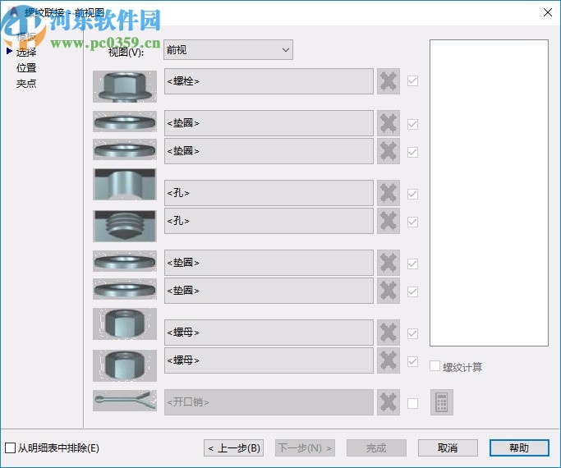Delete the second upper <垫圈> entry
561x468 pixels.
[x=389, y=151]
